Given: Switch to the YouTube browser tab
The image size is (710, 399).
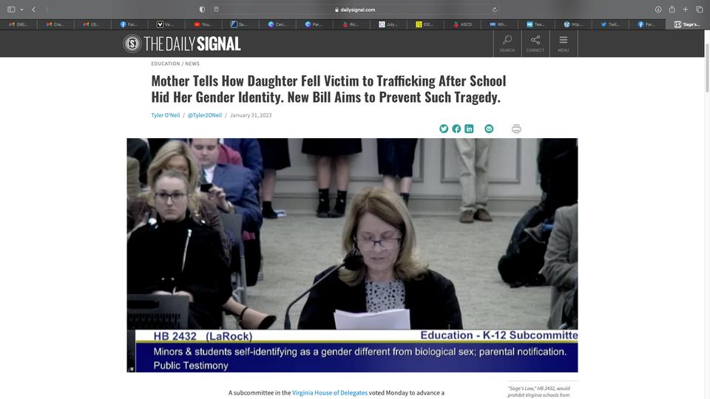Looking at the screenshot, I should (x=203, y=24).
